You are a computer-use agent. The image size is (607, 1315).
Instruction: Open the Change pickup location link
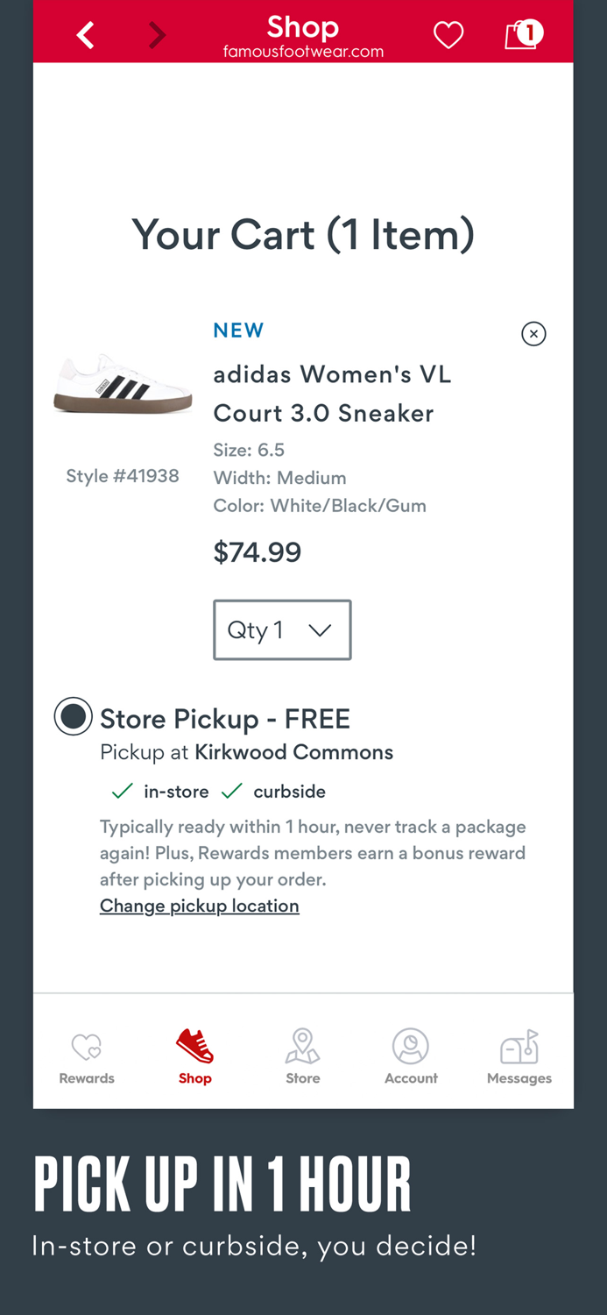pos(199,905)
